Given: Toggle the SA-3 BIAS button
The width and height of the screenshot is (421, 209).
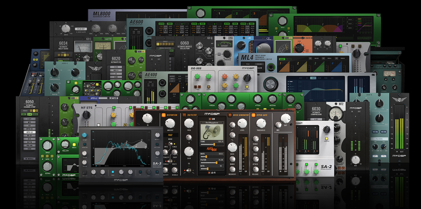Looking at the screenshot, I should tap(113, 172).
